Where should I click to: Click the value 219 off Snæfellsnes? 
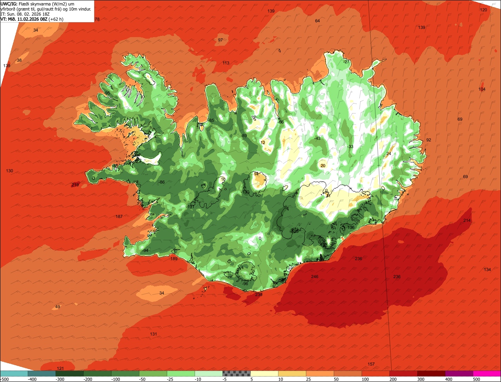coord(75,184)
